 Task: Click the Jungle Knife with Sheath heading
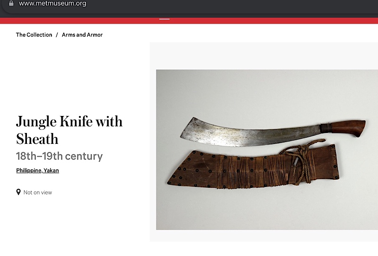69,130
